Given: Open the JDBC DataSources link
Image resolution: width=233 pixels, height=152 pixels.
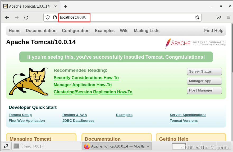Looking at the screenshot, I should (79, 120).
